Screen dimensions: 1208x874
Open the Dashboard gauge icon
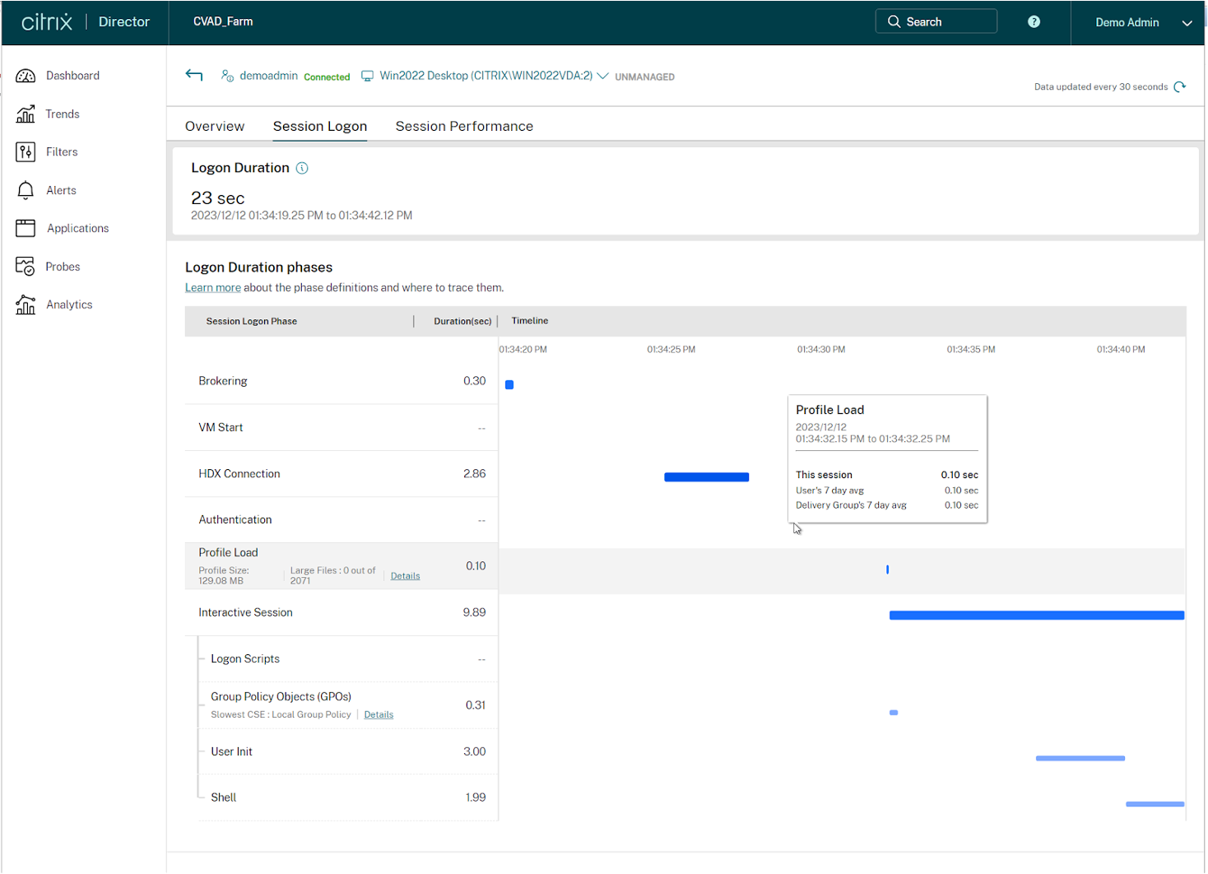tap(26, 76)
